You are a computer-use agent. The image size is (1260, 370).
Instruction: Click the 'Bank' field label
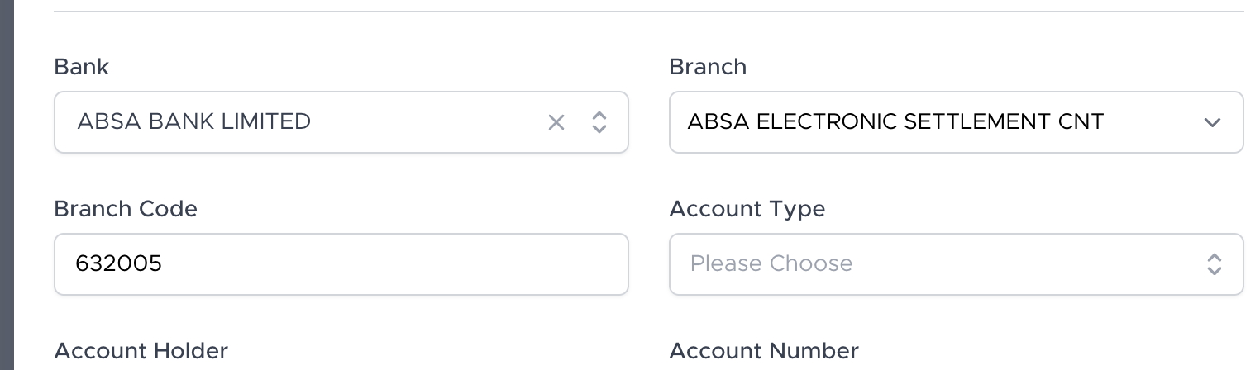point(81,67)
